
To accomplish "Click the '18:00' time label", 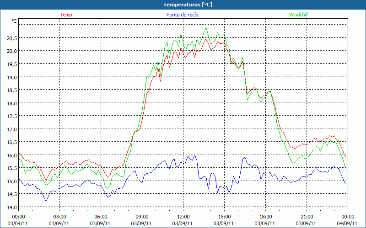I will pos(265,217).
